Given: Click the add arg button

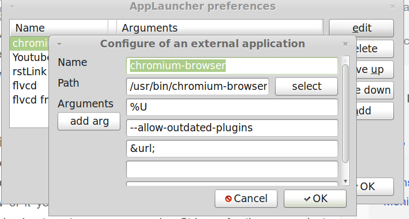Looking at the screenshot, I should pyautogui.click(x=89, y=121).
